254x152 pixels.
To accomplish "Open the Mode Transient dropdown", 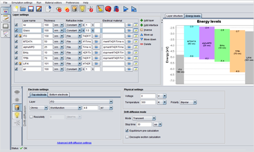I will click(144, 118).
